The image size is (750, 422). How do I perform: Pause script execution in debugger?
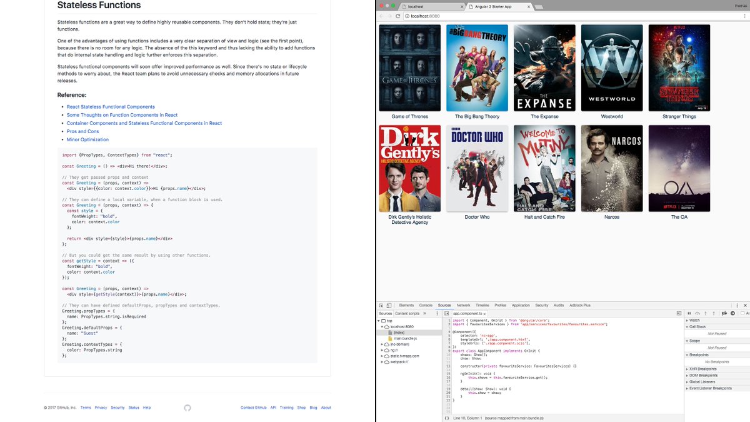coord(689,313)
